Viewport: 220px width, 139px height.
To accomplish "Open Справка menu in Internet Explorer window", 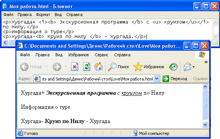I will point(122,55).
